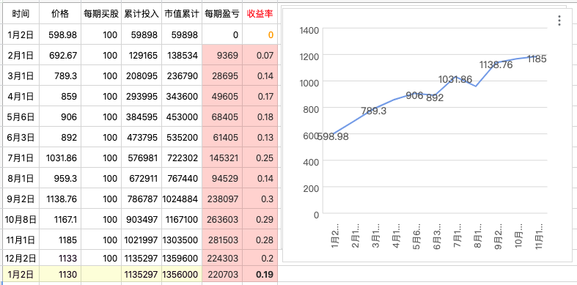Select the profit cell 224303
Image resolution: width=577 pixels, height=285 pixels.
[222, 258]
